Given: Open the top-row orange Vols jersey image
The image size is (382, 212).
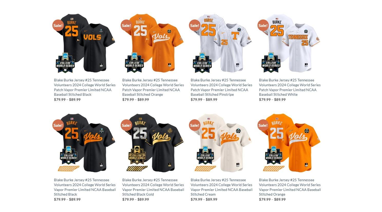Looking at the screenshot, I should (x=153, y=43).
